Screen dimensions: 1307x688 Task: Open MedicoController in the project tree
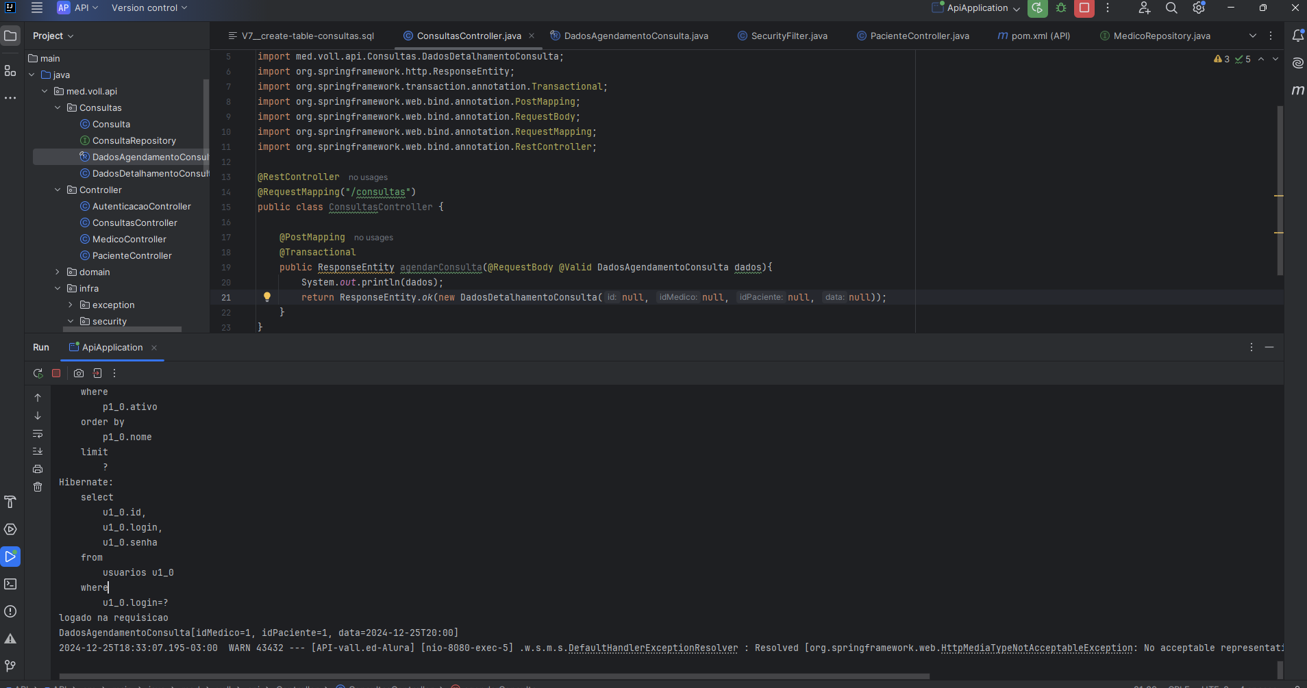pyautogui.click(x=129, y=239)
